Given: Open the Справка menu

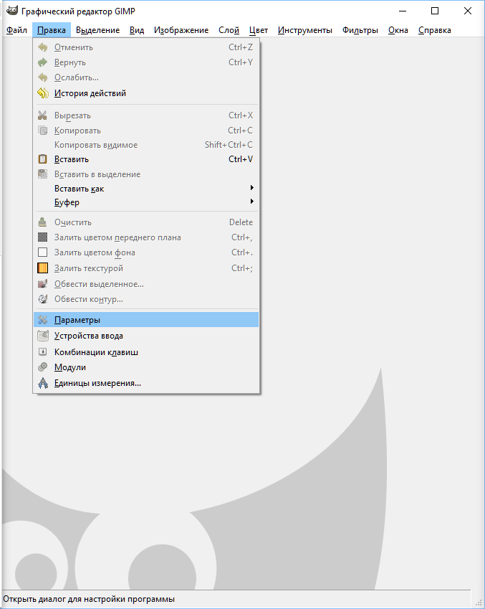Looking at the screenshot, I should coord(435,30).
